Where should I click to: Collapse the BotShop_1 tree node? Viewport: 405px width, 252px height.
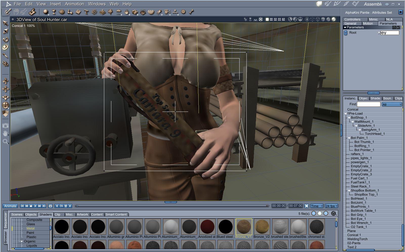[x=349, y=118]
